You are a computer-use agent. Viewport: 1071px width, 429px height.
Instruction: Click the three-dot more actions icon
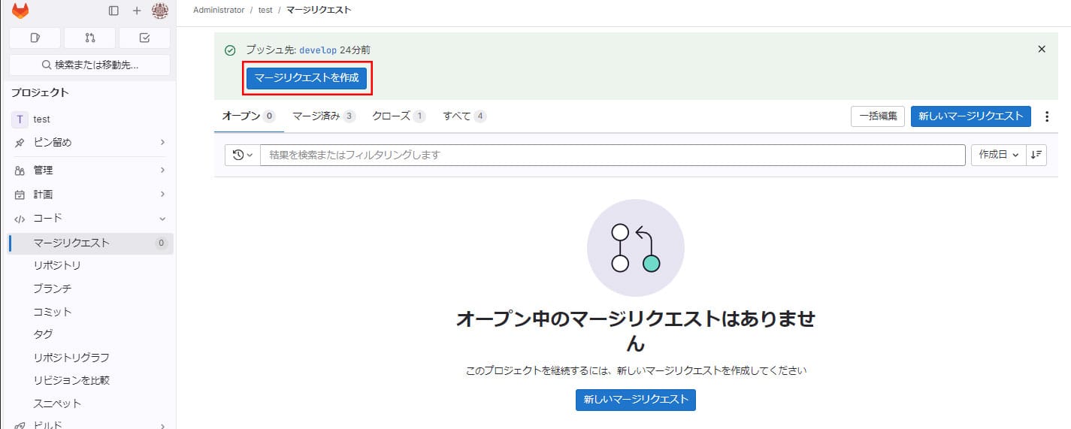pos(1048,116)
